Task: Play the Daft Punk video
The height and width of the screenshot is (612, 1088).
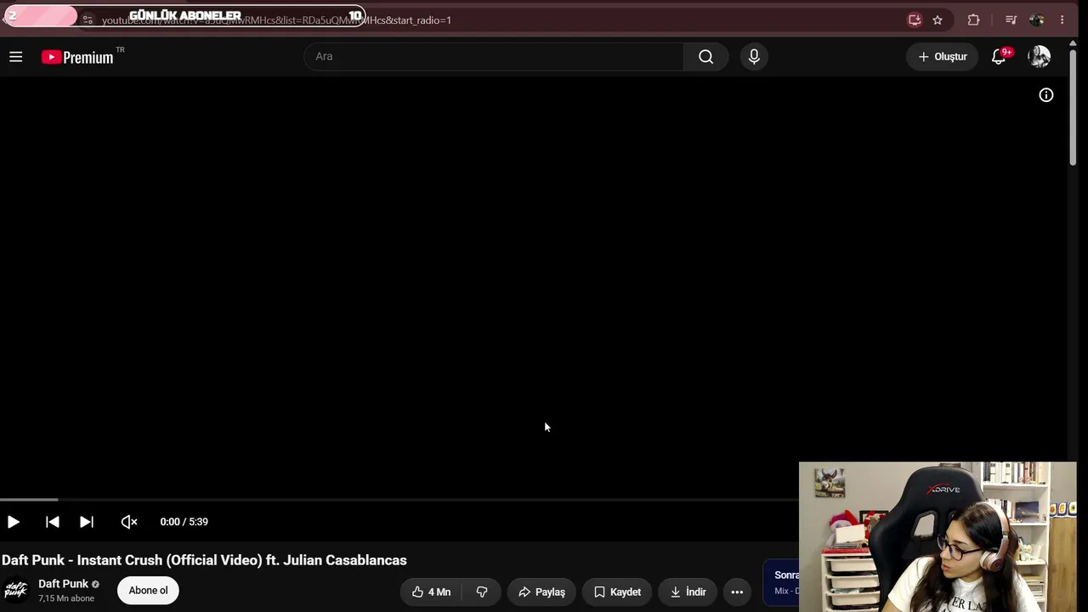Action: pos(14,522)
